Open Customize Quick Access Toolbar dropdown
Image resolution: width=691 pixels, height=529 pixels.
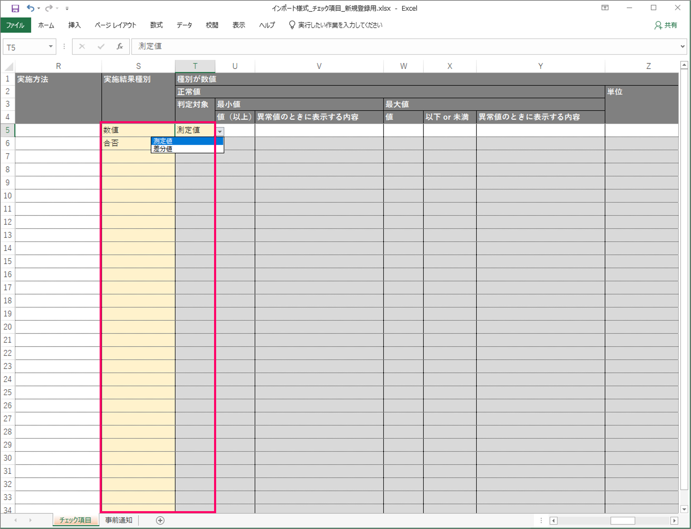pyautogui.click(x=67, y=9)
